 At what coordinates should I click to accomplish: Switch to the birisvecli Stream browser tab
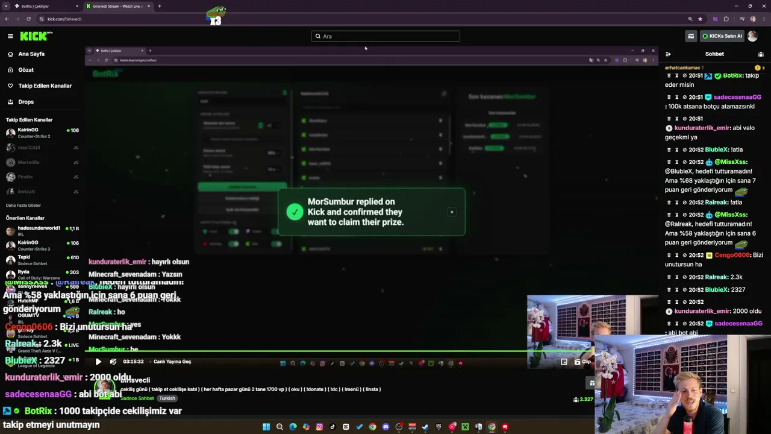pos(117,6)
